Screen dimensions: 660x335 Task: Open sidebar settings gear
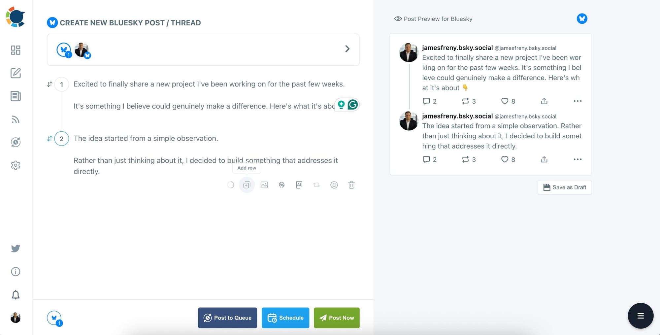[x=15, y=165]
